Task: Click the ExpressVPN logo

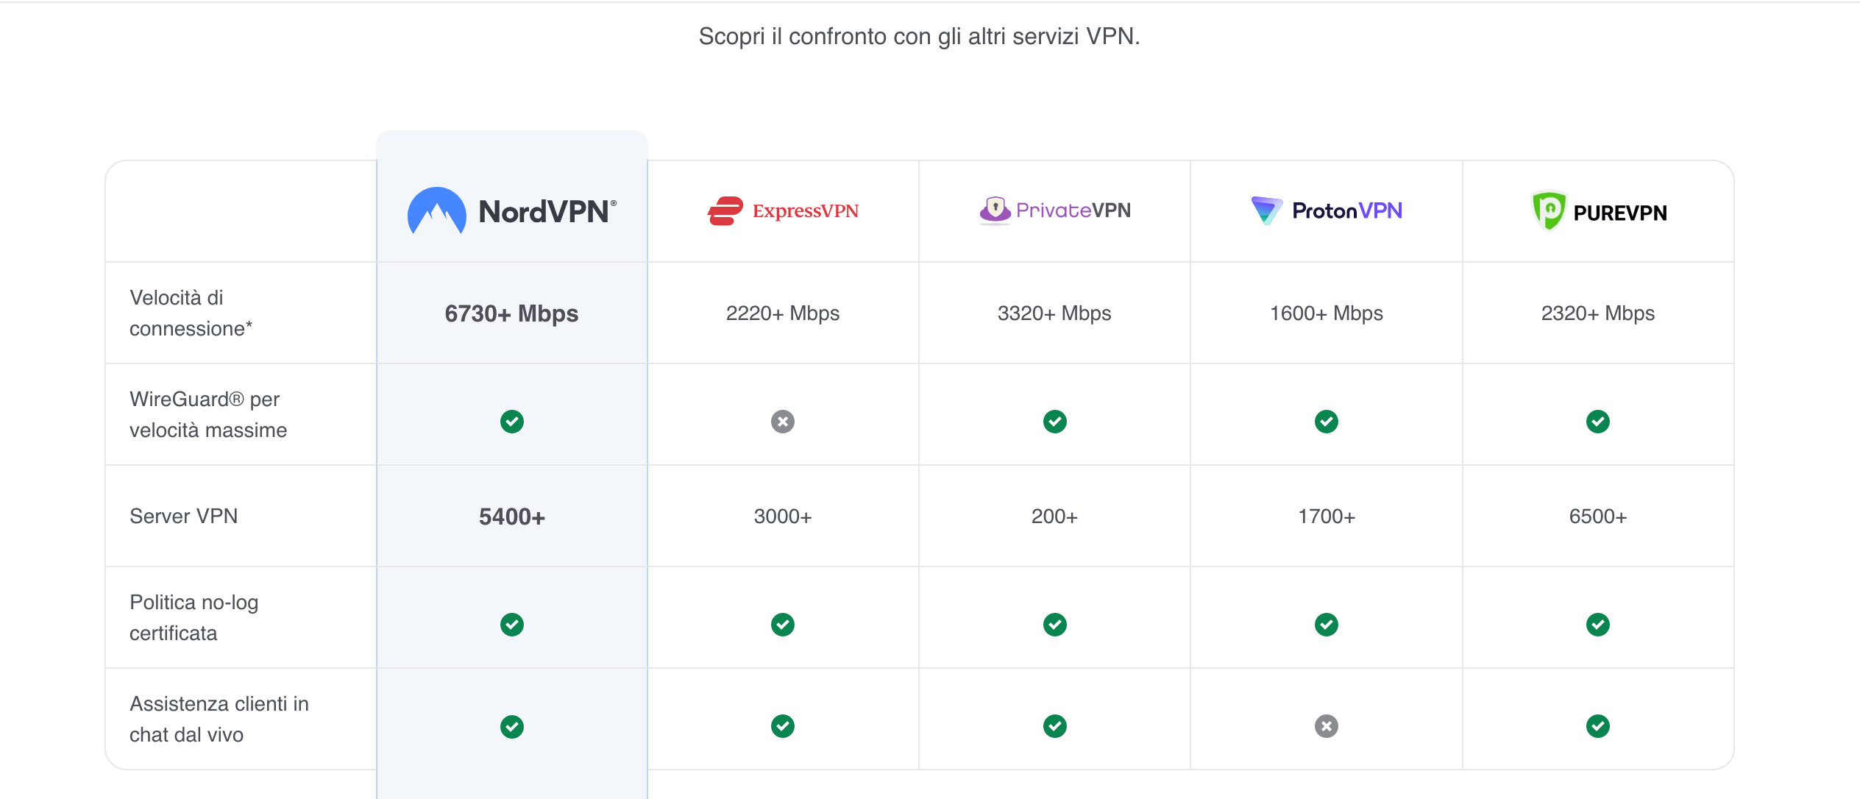Action: tap(783, 211)
